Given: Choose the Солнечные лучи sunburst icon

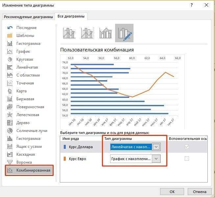Looking at the screenshot, I should [10, 131].
